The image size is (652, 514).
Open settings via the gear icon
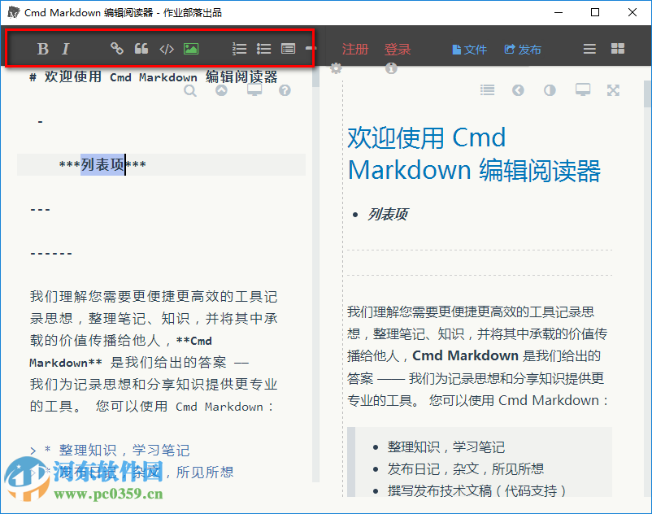pyautogui.click(x=336, y=68)
